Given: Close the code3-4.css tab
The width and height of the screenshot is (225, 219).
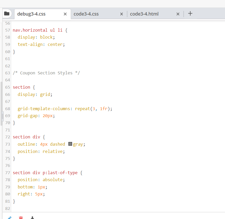Looking at the screenshot, I should click(121, 14).
